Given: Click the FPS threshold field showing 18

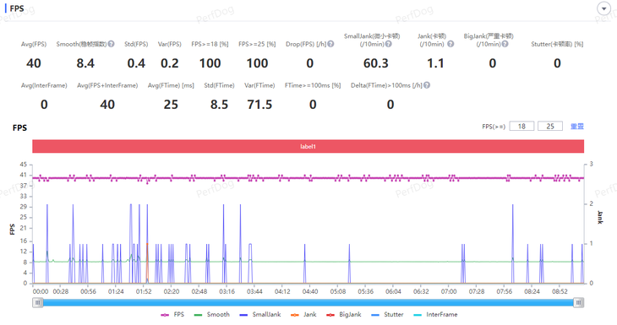Looking at the screenshot, I should 521,126.
